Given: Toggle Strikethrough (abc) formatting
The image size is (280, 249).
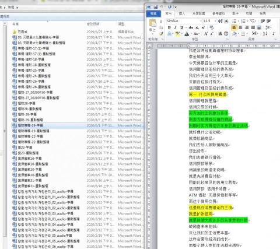Looking at the screenshot, I should coord(191,27).
